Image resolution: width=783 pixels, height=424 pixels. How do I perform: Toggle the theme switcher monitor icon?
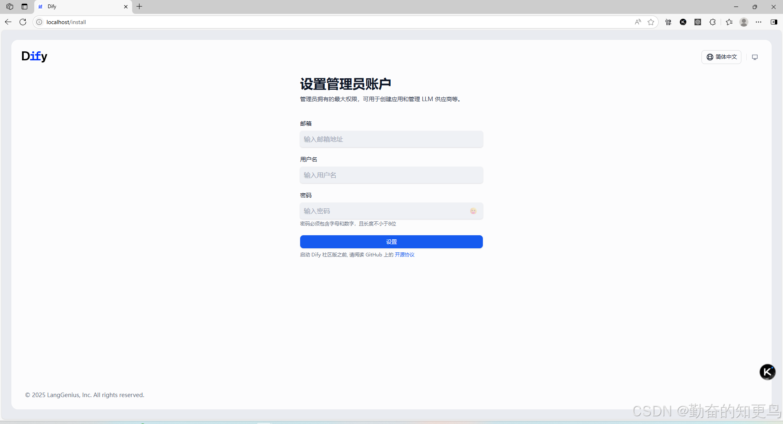pyautogui.click(x=755, y=57)
